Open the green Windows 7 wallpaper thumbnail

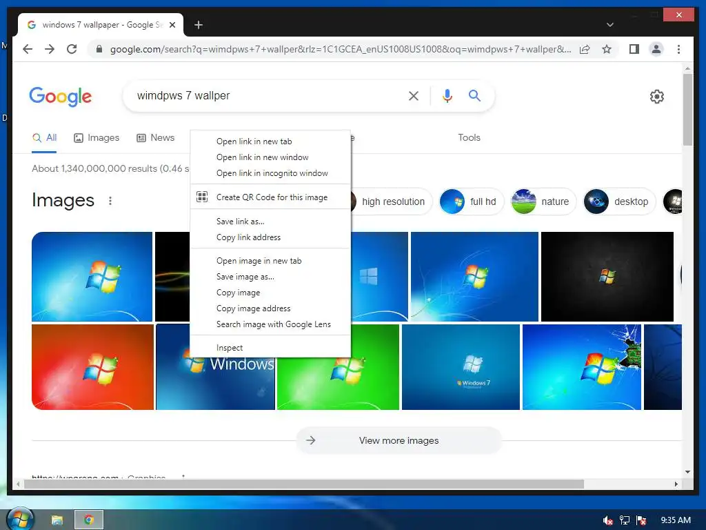click(x=338, y=383)
